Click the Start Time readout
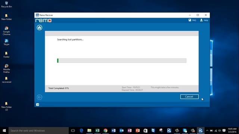 pyautogui.click(x=131, y=87)
